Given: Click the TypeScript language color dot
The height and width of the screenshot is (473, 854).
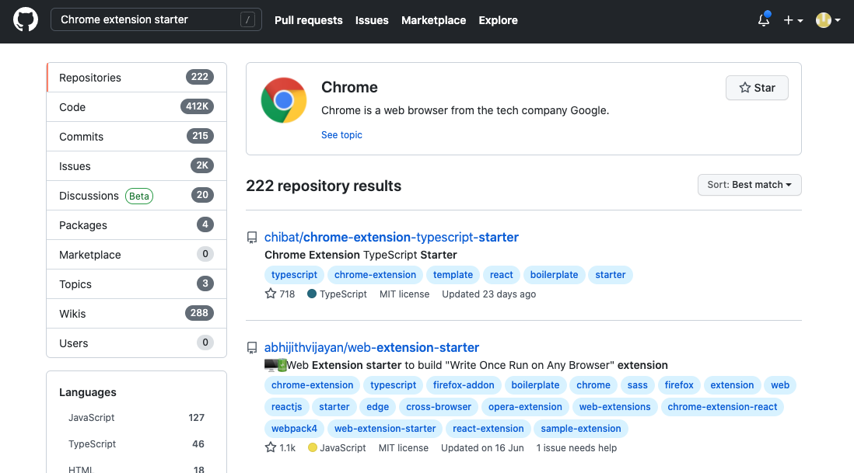Looking at the screenshot, I should tap(312, 294).
